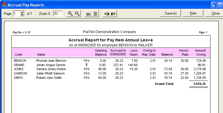Select employee code JONES
The image size is (223, 113).
19,69
